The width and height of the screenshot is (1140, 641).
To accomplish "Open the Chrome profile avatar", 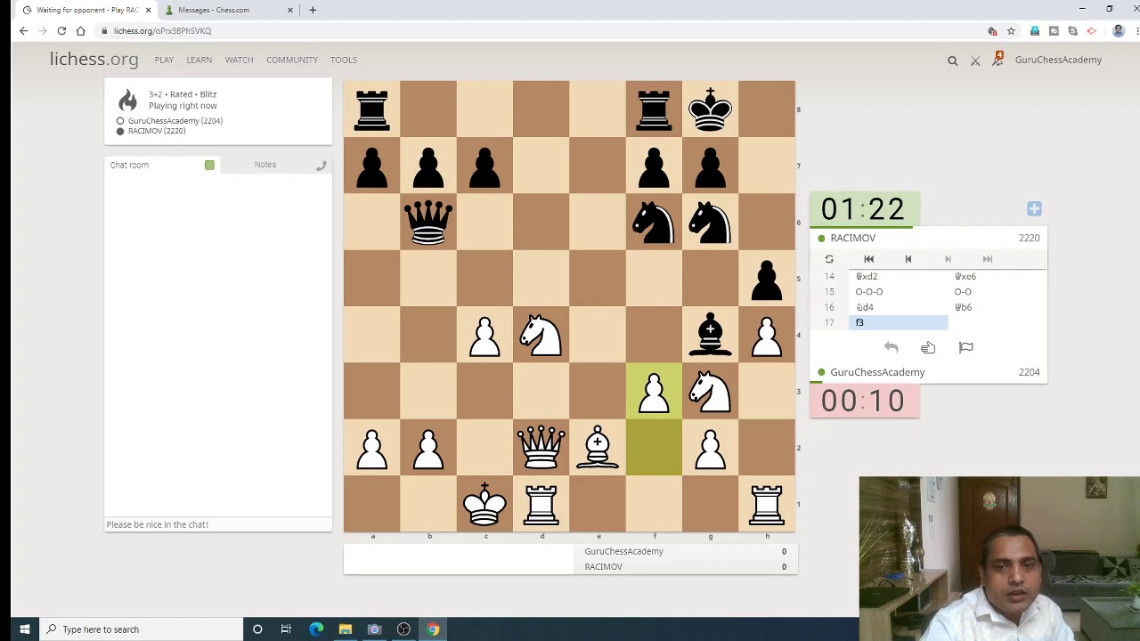I will 1119,31.
